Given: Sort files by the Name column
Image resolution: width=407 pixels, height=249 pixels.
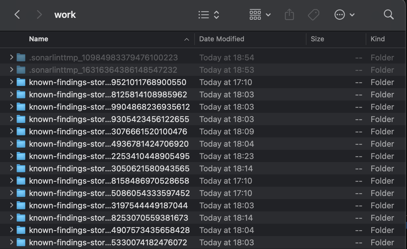Looking at the screenshot, I should [39, 39].
